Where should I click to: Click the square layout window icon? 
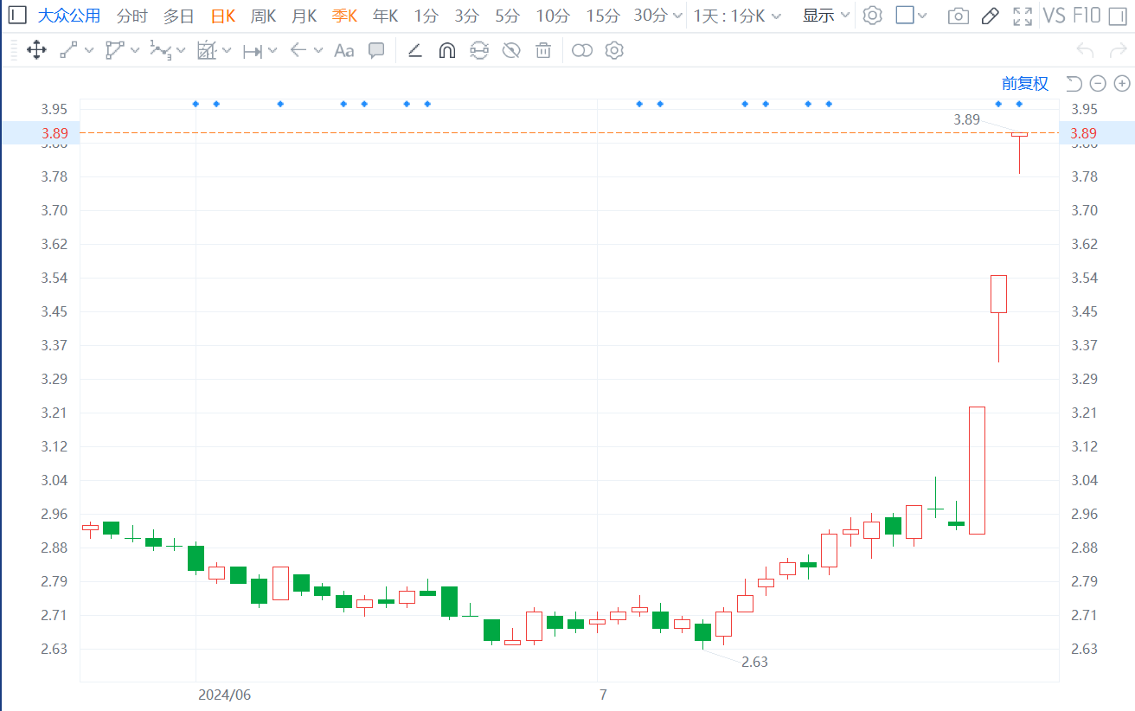[x=905, y=15]
